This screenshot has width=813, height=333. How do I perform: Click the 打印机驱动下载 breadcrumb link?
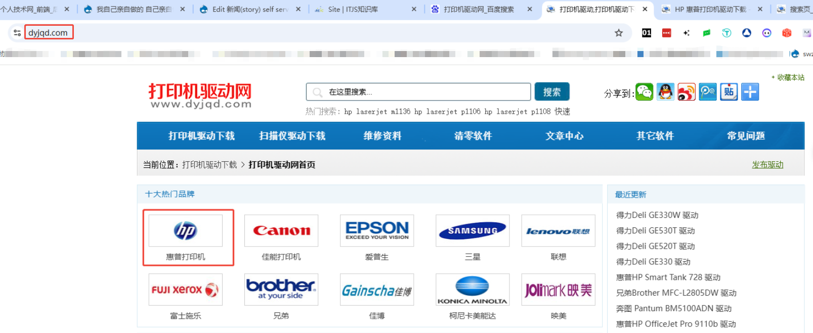click(209, 165)
